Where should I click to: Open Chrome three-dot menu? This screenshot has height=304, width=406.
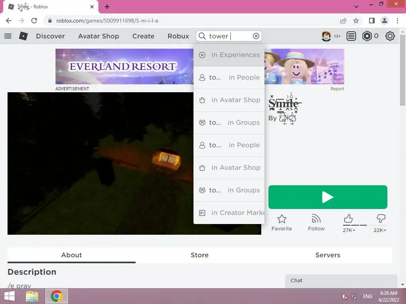397,21
